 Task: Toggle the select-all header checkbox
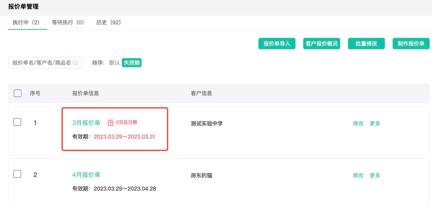point(18,93)
